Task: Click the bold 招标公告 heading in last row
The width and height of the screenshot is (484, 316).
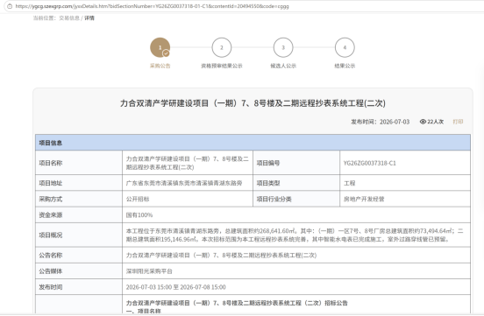Action: [237, 303]
